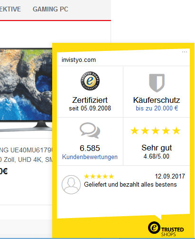The image size is (195, 239).
Task: Click the Samsung TV product image
Action: click(x=26, y=90)
